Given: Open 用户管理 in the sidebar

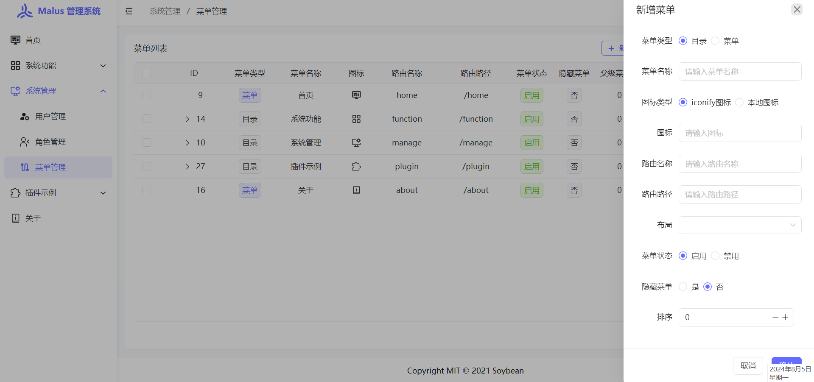Looking at the screenshot, I should tap(59, 116).
